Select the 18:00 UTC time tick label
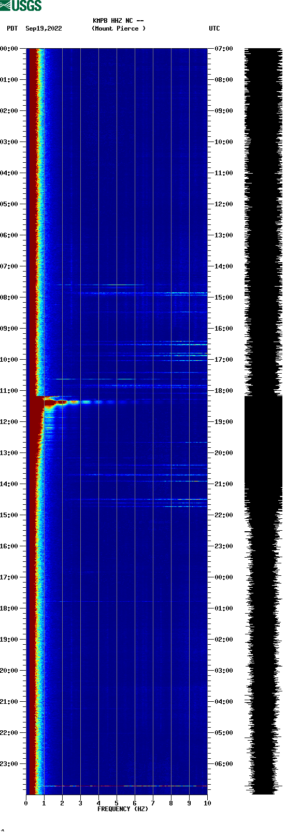This screenshot has height=836, width=286. pos(224,391)
